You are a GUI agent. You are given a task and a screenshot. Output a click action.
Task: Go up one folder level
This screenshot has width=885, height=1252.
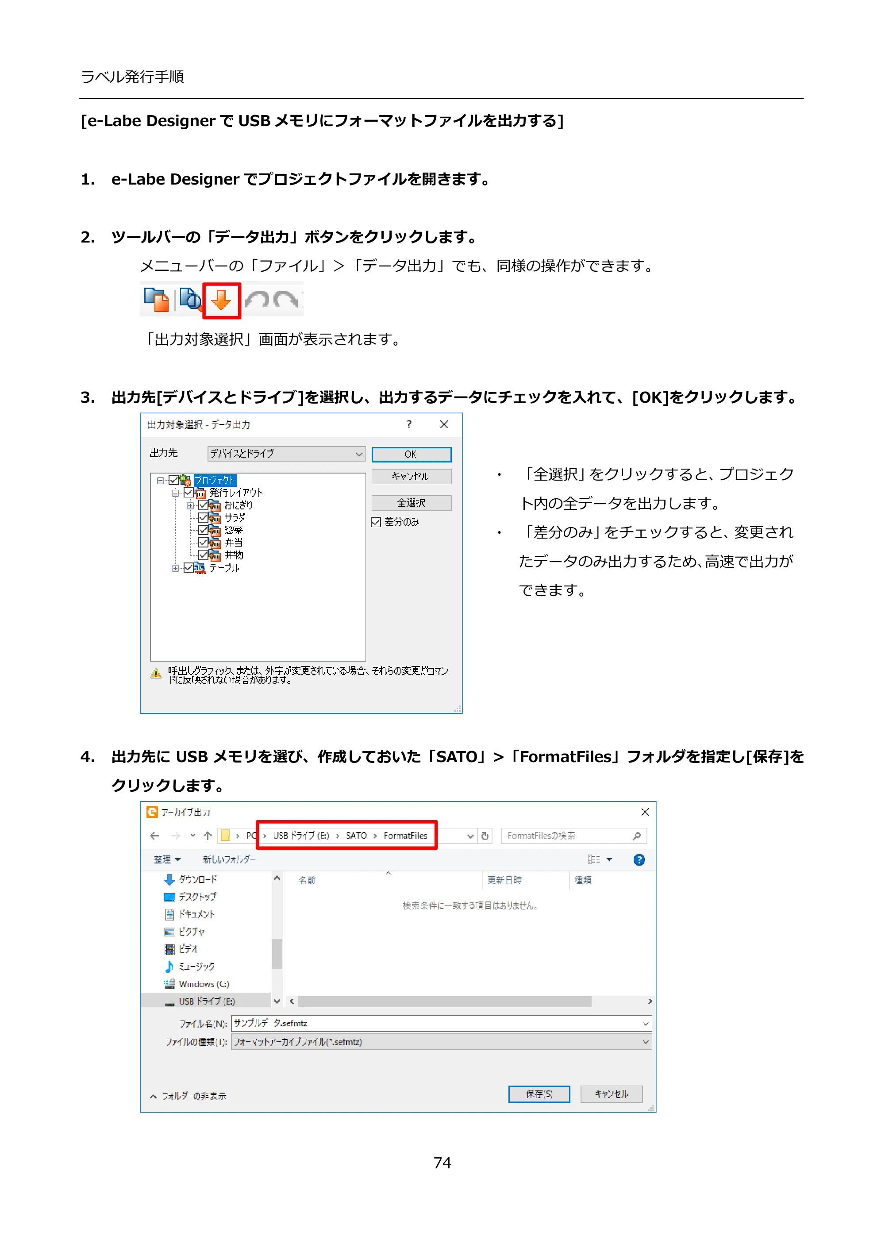click(208, 836)
